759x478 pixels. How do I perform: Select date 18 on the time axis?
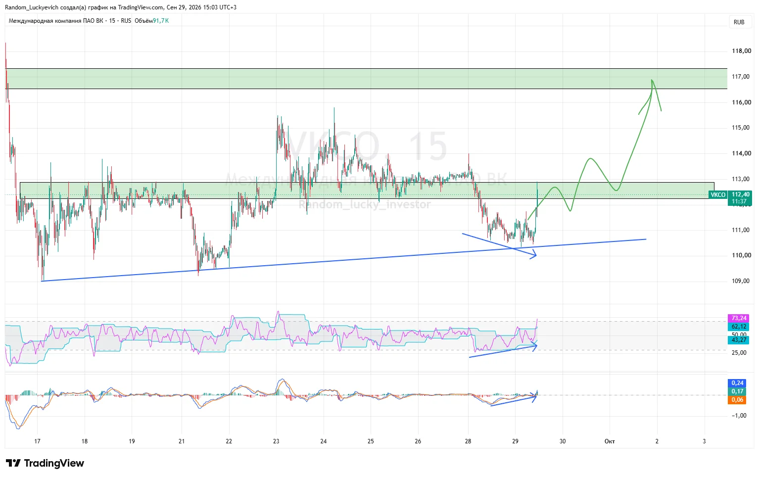tap(85, 441)
